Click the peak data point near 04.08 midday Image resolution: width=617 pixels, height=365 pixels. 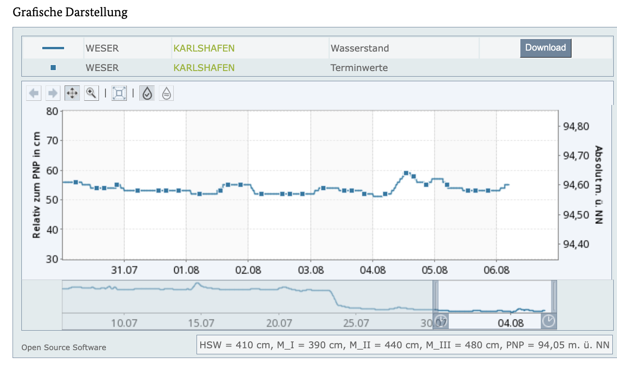(406, 173)
